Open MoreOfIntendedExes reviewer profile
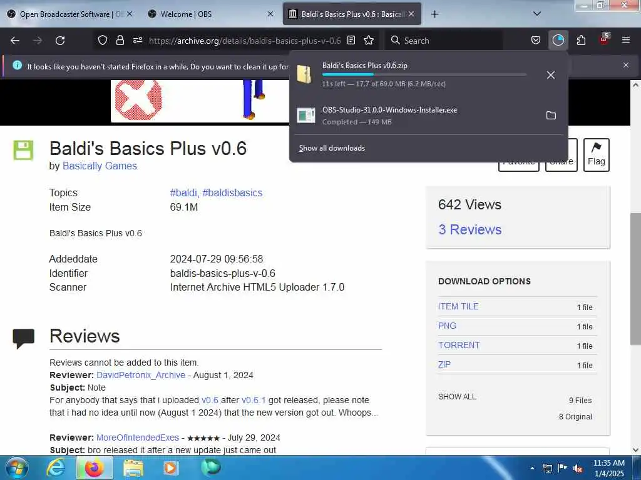Viewport: 641px width, 480px height. click(x=138, y=437)
